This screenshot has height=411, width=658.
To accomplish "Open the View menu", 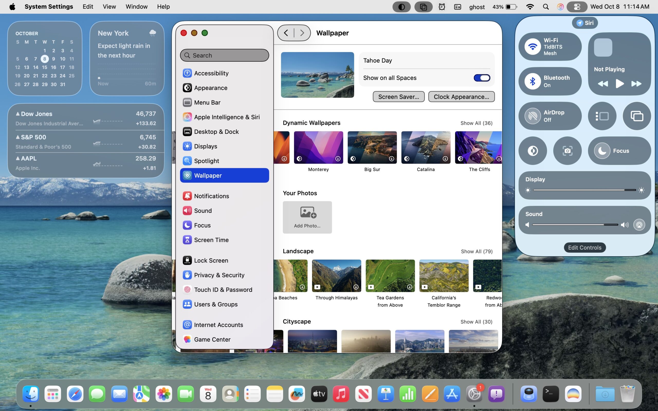I will coord(109,7).
